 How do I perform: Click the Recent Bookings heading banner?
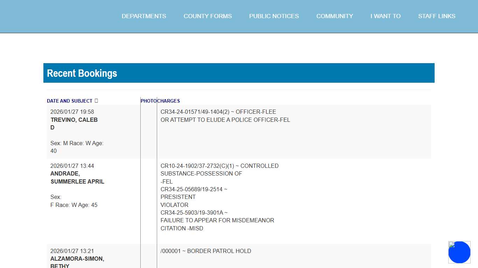(x=239, y=73)
